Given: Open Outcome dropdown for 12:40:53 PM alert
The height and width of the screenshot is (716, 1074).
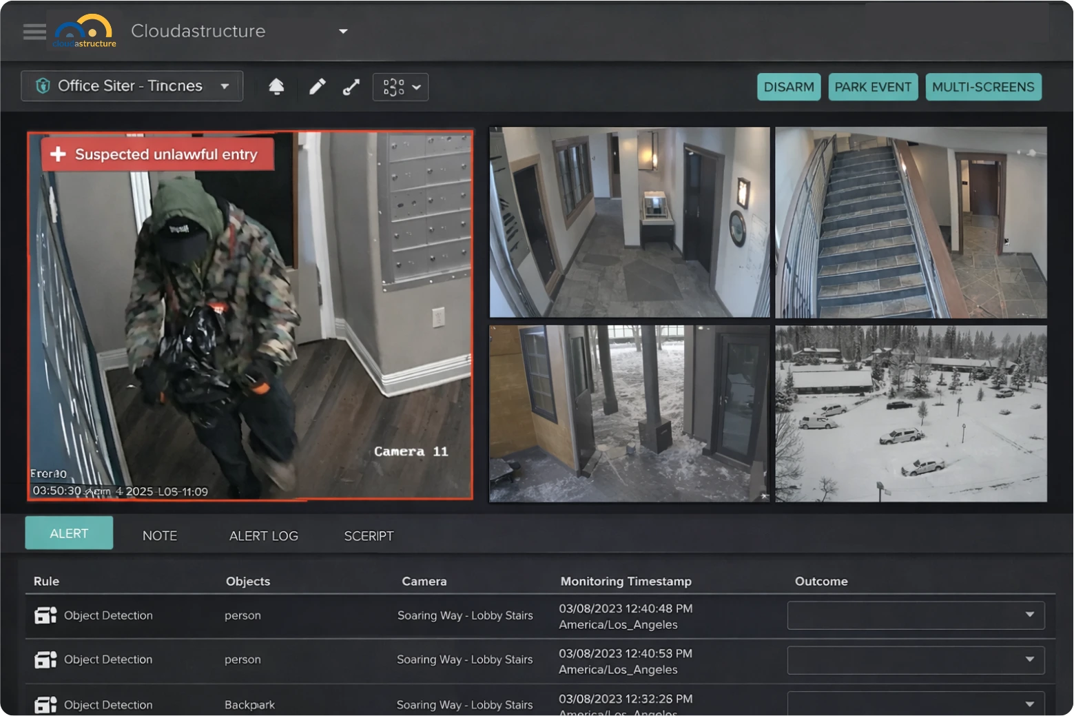Looking at the screenshot, I should [x=916, y=660].
